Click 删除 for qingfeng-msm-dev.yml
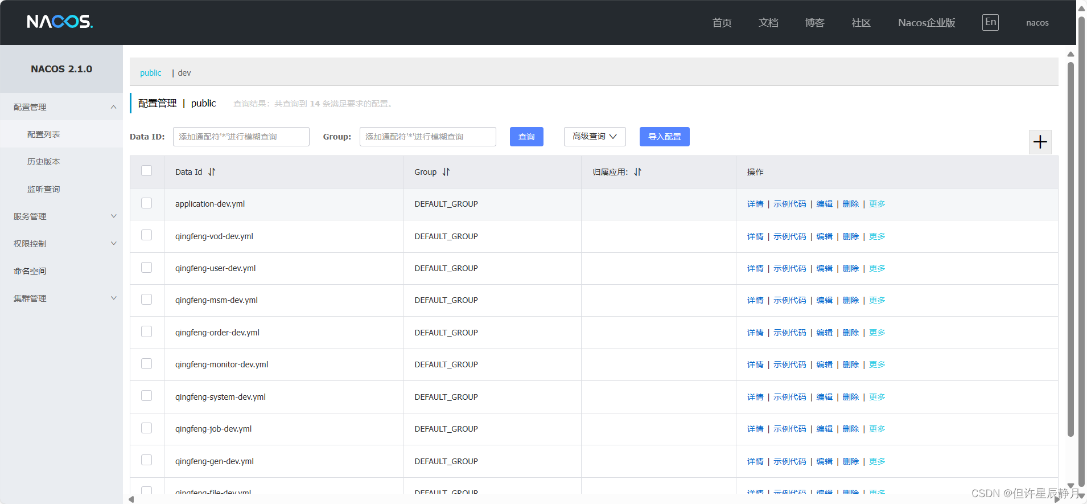 point(851,300)
